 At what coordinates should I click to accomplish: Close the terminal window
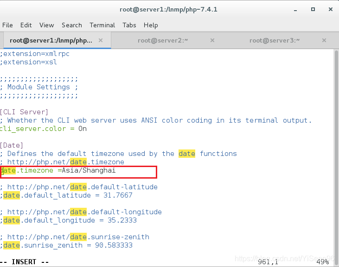331,9
